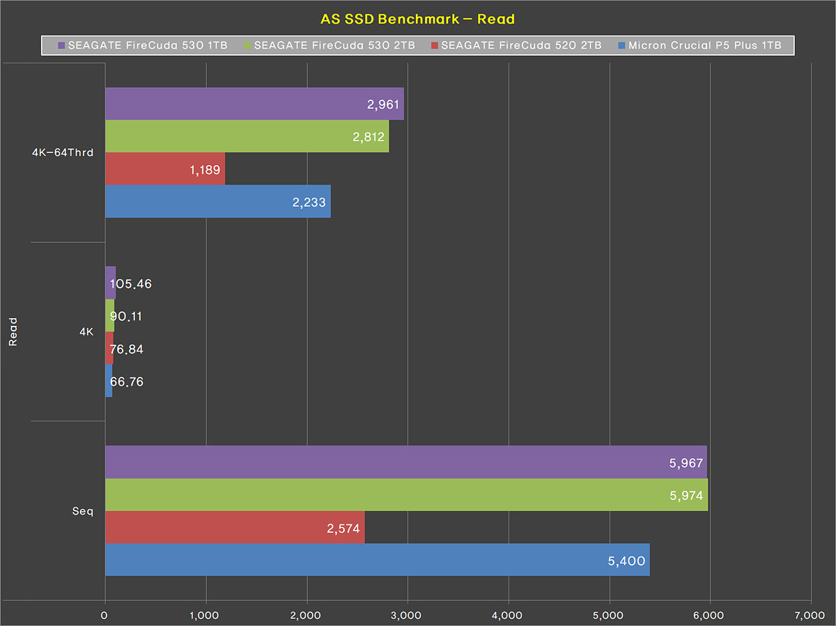Click the vertical Read axis title
The height and width of the screenshot is (626, 836).
tap(13, 332)
